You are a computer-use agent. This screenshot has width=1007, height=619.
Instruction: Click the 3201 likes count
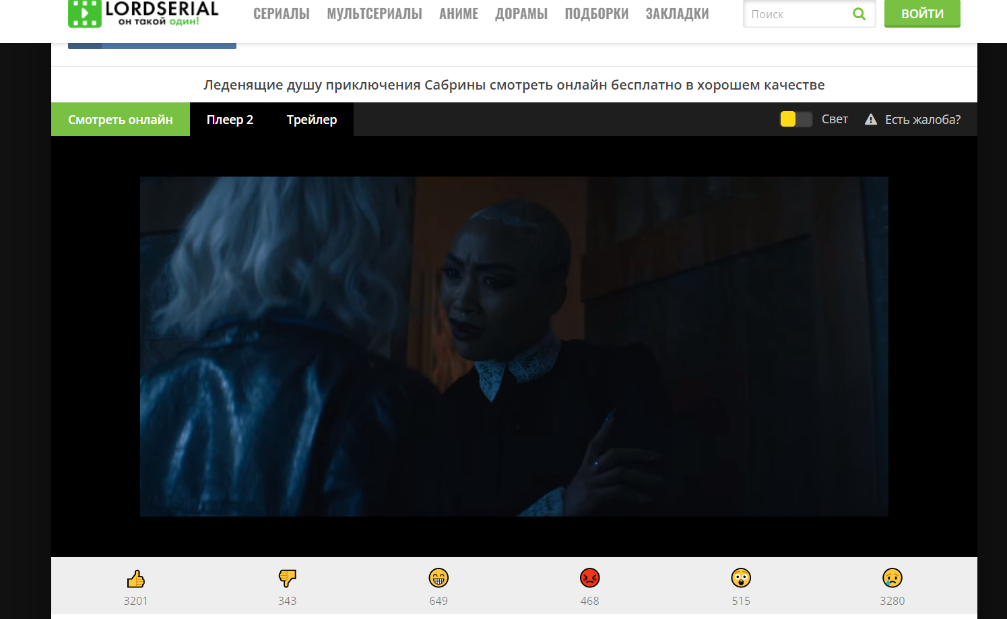pos(135,601)
